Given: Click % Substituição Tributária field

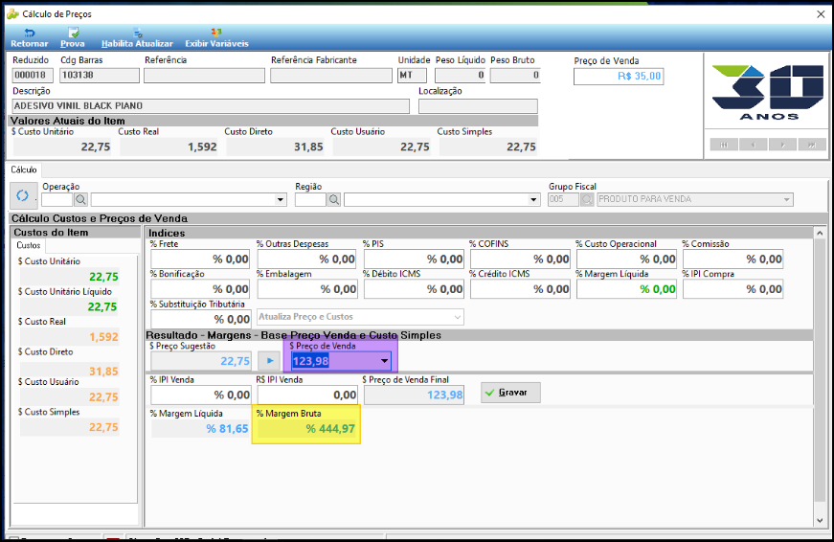Looking at the screenshot, I should pos(200,319).
